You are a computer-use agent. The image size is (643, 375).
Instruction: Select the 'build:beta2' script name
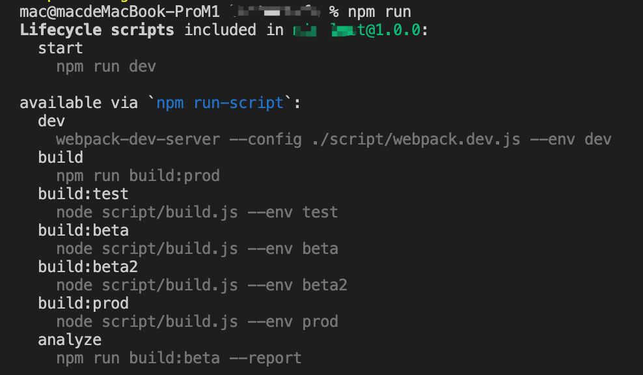88,267
